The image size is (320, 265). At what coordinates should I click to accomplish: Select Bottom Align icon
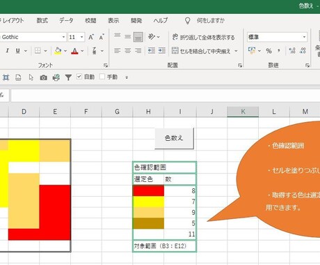tap(138, 37)
